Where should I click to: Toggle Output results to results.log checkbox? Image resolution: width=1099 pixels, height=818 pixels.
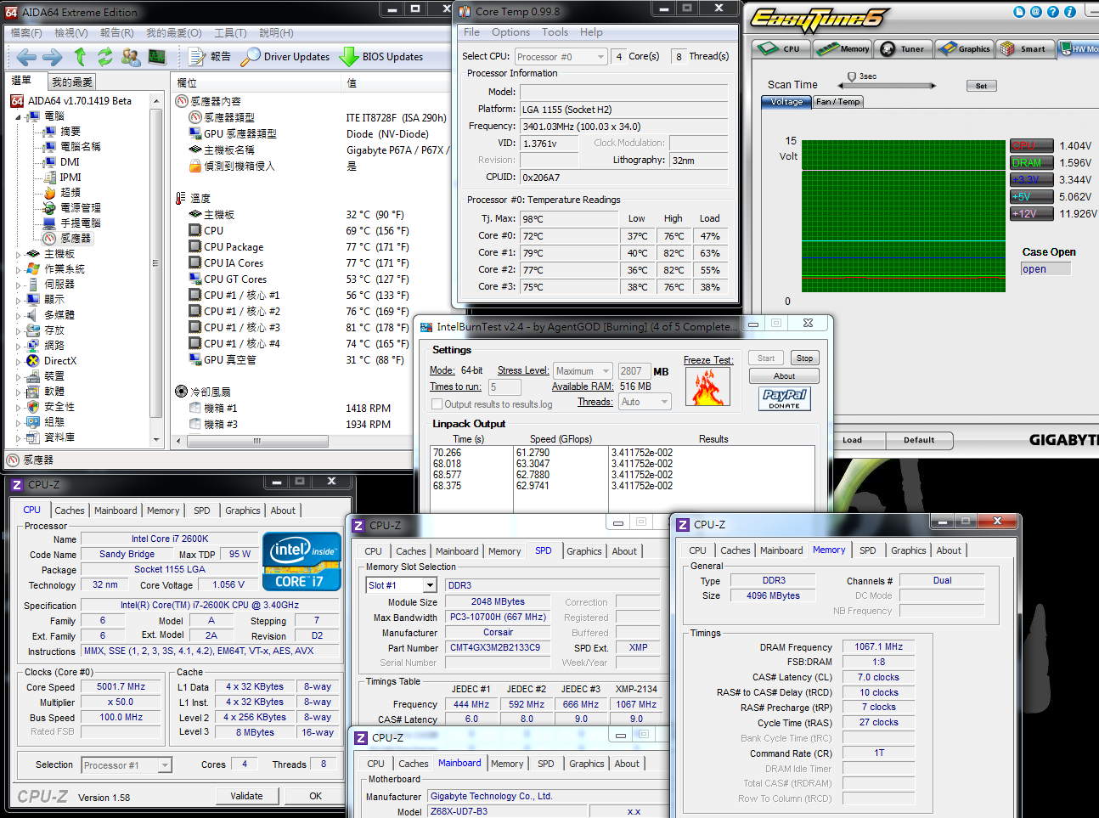pyautogui.click(x=437, y=404)
